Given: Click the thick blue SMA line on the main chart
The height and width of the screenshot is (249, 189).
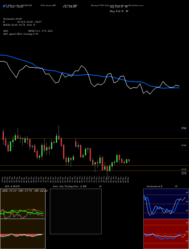Looking at the screenshot, I should tap(89, 75).
